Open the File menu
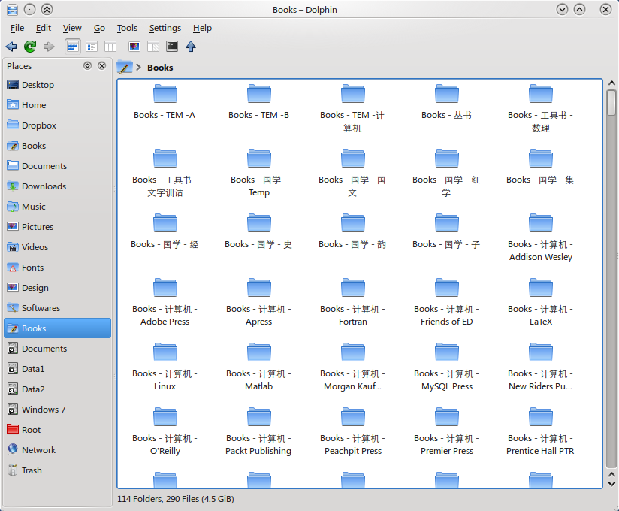 tap(17, 28)
